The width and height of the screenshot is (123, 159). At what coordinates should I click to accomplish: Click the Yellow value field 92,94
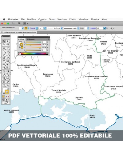point(44,48)
